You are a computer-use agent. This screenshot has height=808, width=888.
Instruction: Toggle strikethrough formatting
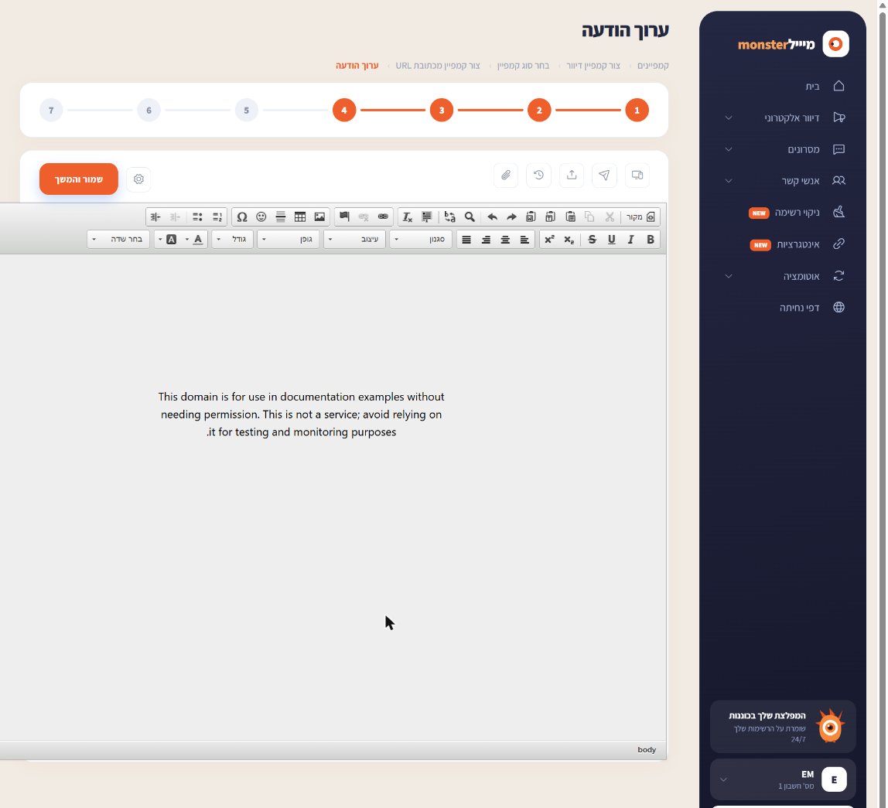pos(592,240)
